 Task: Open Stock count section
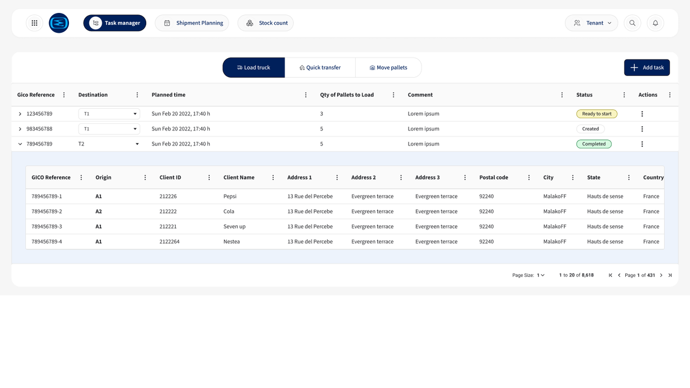[266, 23]
